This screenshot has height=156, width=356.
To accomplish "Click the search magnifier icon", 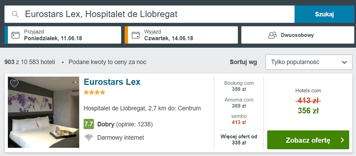I will (15, 14).
